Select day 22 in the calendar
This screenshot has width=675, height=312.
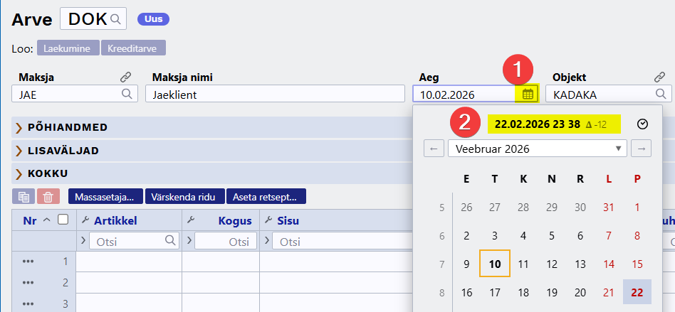[637, 292]
